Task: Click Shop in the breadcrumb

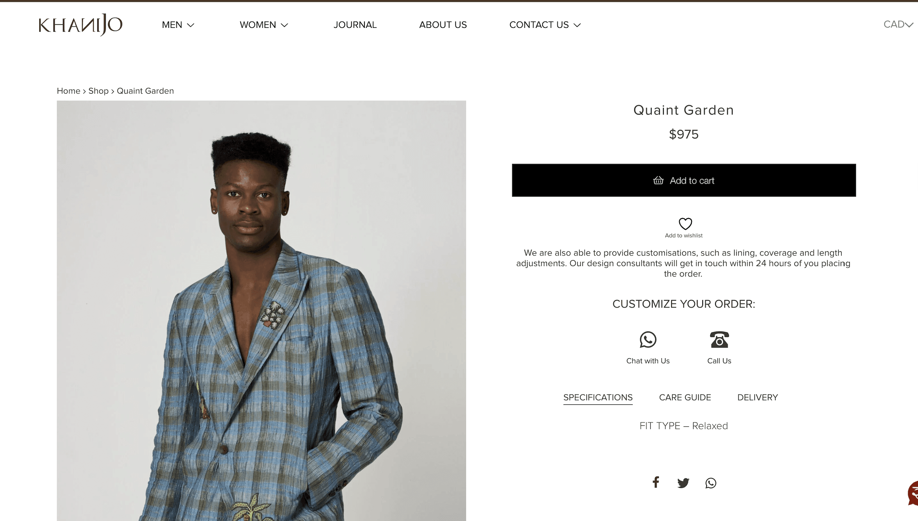Action: pos(98,91)
